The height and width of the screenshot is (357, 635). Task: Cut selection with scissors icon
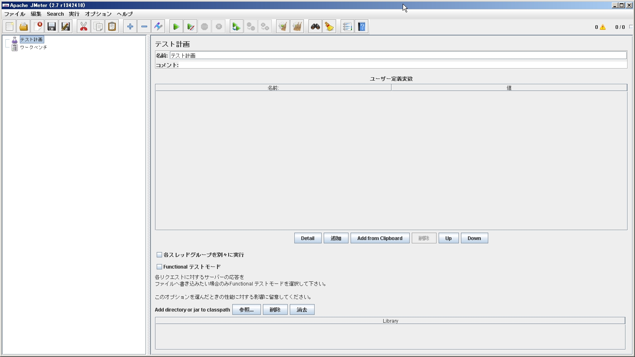tap(84, 26)
